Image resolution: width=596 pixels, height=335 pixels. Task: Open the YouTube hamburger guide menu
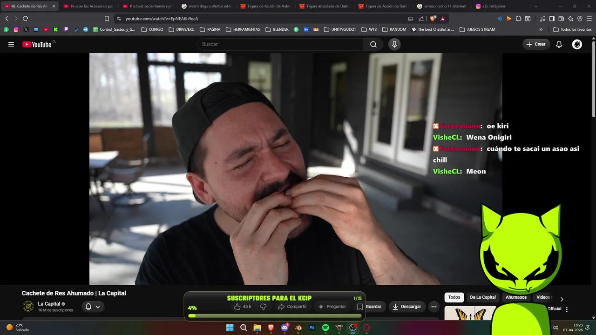pyautogui.click(x=11, y=44)
